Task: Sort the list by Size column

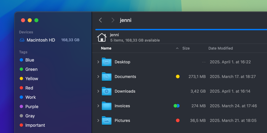Action: click(x=186, y=48)
